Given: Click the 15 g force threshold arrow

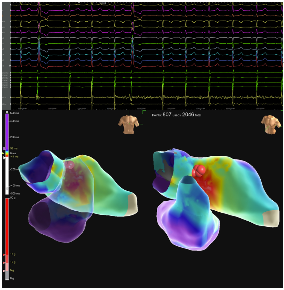Looking at the screenshot, I should coord(4,254).
